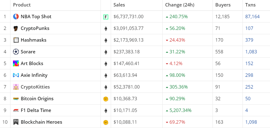Screen dimensions: 270x128
Task: Open the 4 transactions link for F1 Delta Time
Action: click(x=246, y=110)
